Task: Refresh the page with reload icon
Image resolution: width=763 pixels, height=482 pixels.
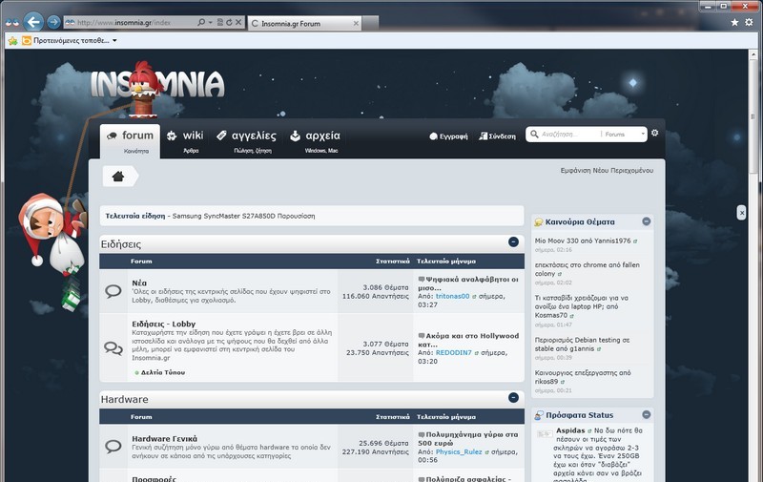Action: pos(229,22)
